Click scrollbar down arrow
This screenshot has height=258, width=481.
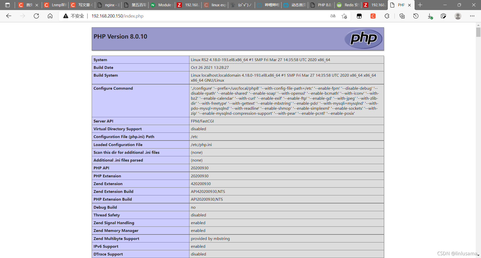coord(478,255)
